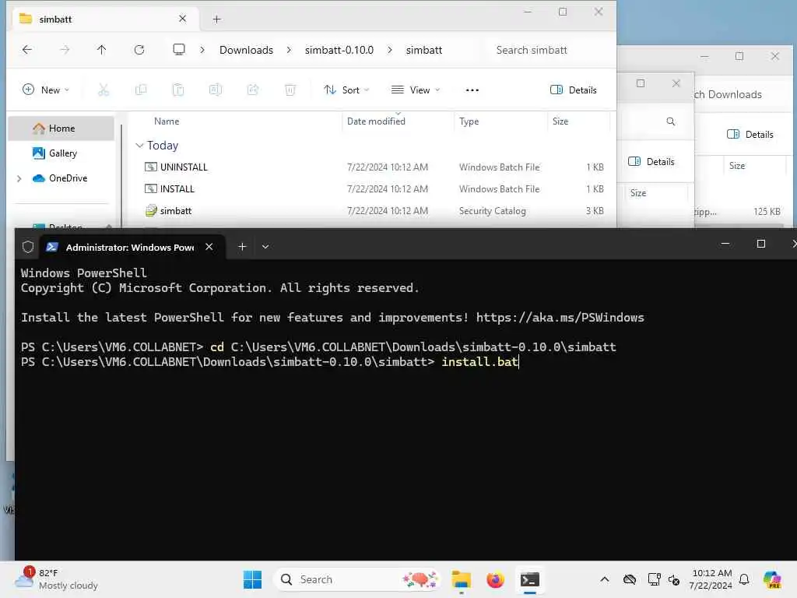Sort by Name column header
Viewport: 797px width, 598px height.
167,121
